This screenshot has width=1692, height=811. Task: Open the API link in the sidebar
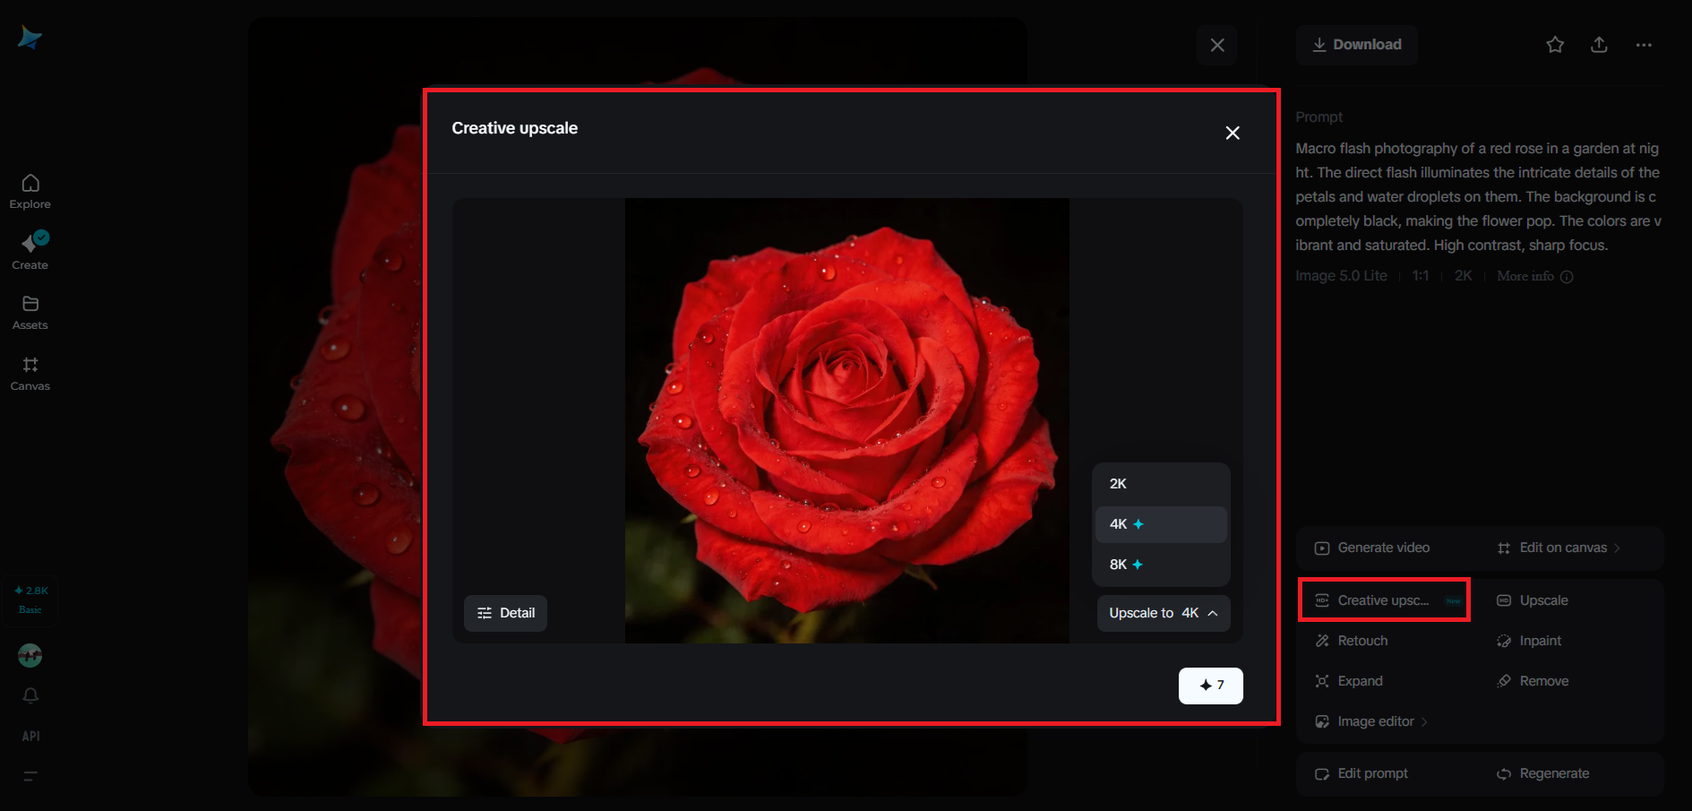pos(30,736)
